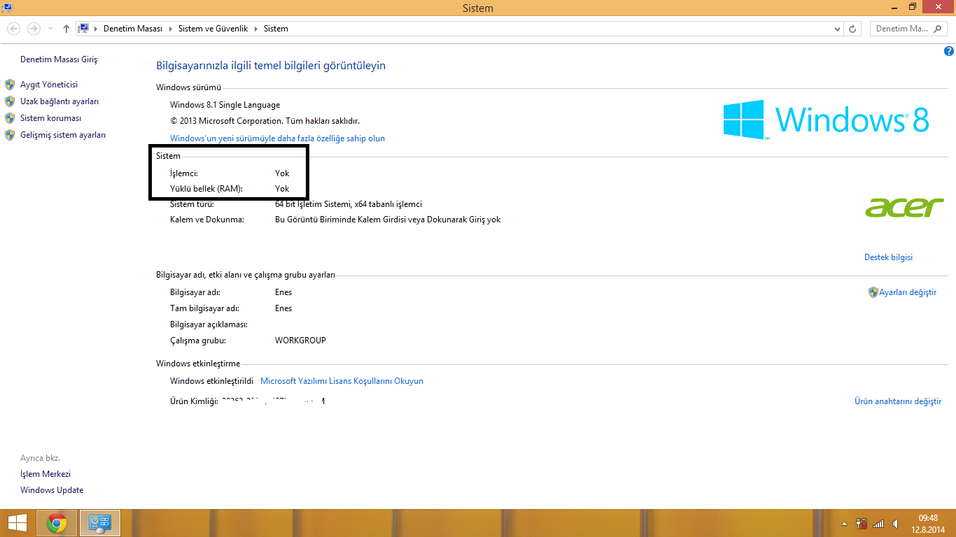Image resolution: width=956 pixels, height=537 pixels.
Task: Click the shield icon beside Gelişmiş sistem ayarları
Action: pos(10,135)
